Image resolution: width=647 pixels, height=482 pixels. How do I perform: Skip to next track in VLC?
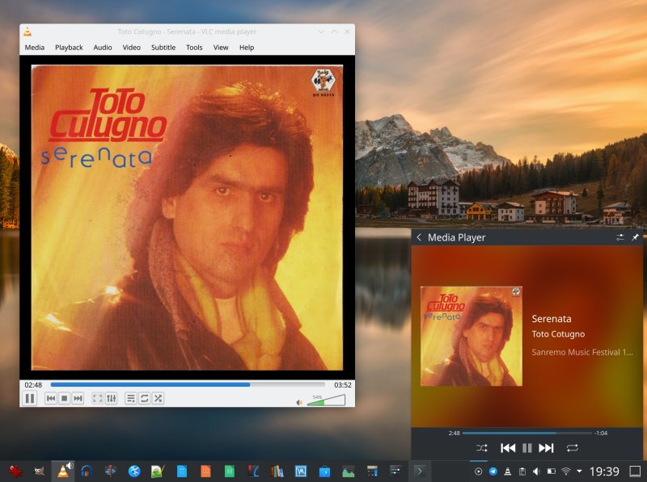click(x=78, y=398)
